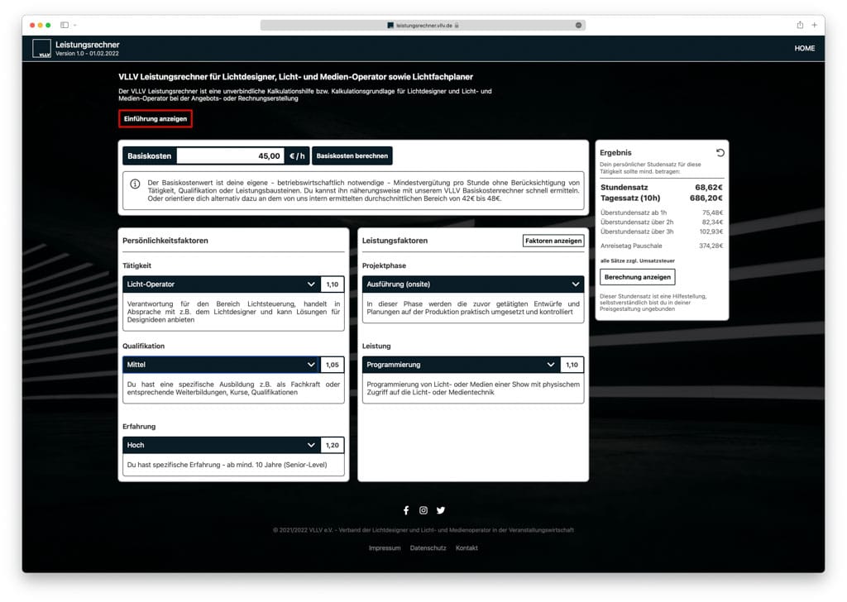Image resolution: width=847 pixels, height=602 pixels.
Task: Expand the Leistung dropdown showing Programmierung
Action: click(461, 365)
